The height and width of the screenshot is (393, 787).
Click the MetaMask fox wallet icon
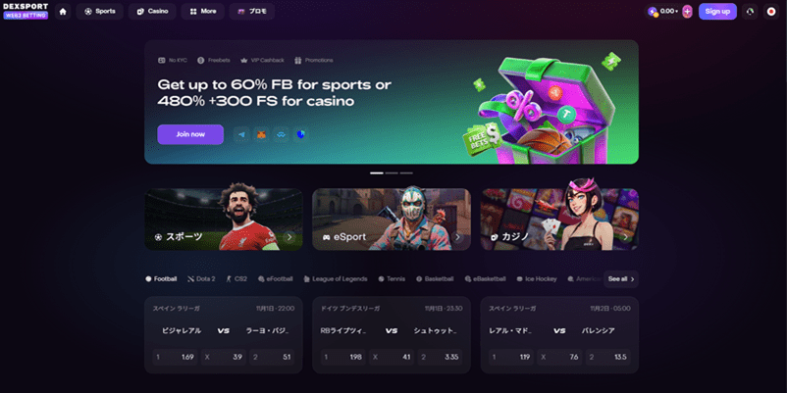(x=261, y=134)
